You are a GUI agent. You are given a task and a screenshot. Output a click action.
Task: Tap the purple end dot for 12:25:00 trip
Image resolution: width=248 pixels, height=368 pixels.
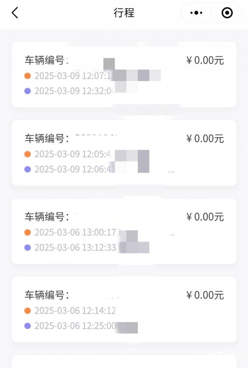(x=28, y=326)
